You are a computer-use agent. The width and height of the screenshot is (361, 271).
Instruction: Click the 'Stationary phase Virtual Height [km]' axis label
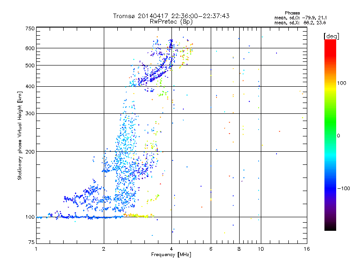20,135
